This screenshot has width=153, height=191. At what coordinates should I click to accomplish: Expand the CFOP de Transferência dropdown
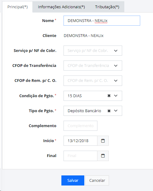(x=116, y=66)
